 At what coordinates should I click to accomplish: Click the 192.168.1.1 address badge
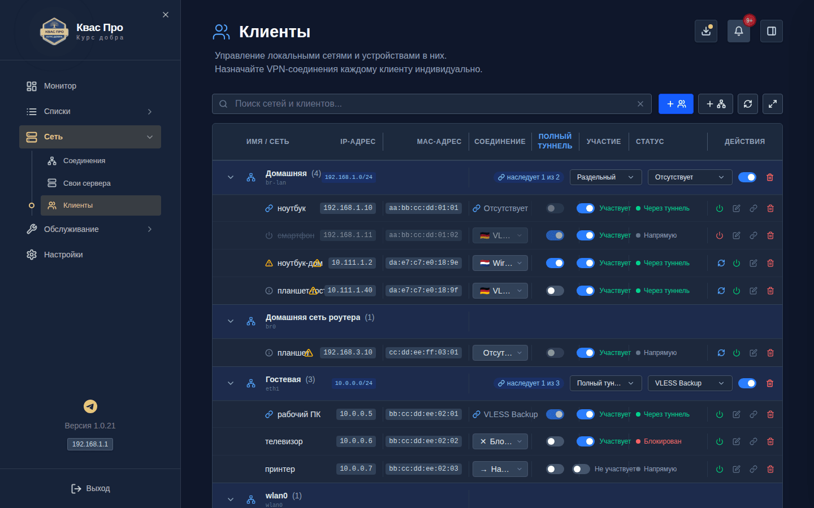(x=90, y=444)
